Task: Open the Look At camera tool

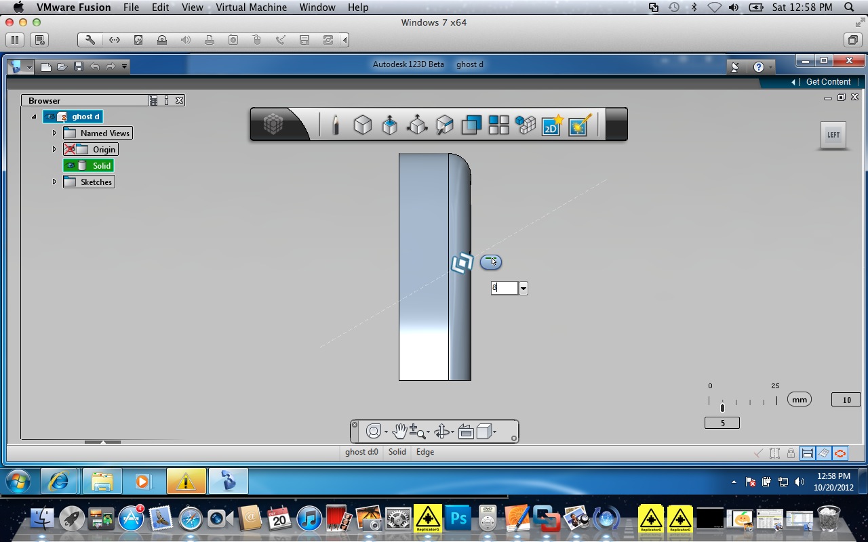Action: 466,432
